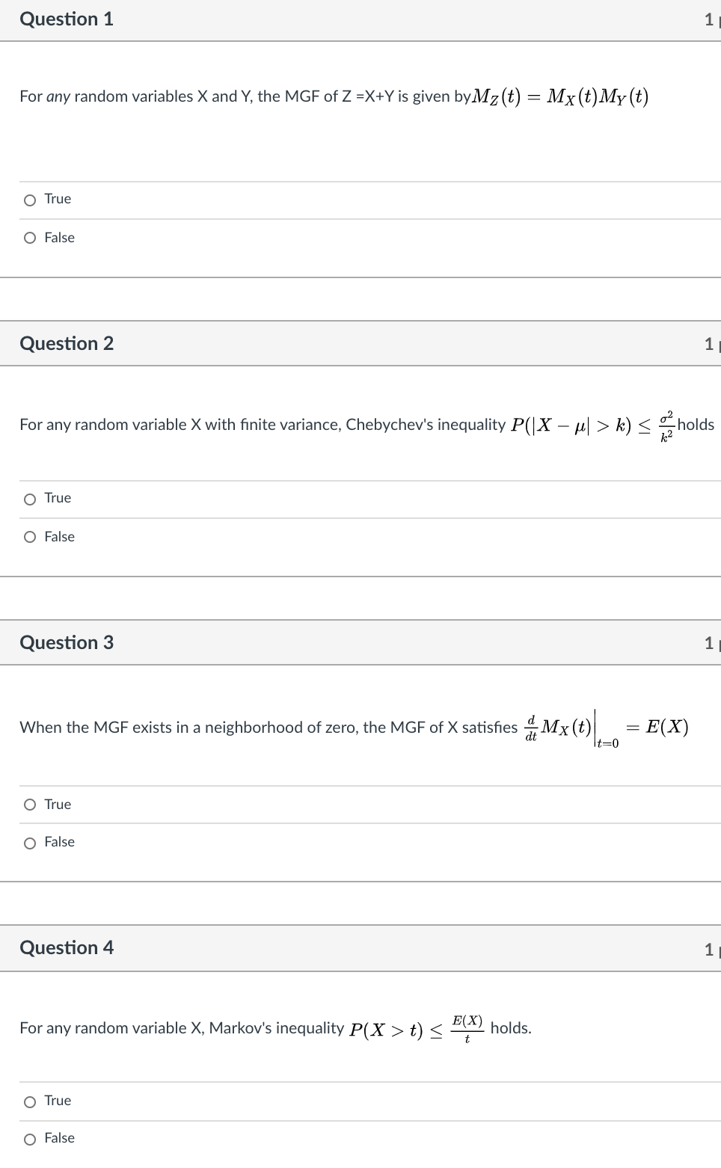Click the Question 1 header
The width and height of the screenshot is (721, 1168).
(x=67, y=19)
